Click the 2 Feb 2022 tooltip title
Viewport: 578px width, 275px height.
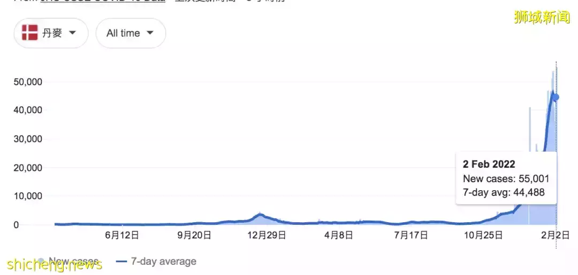489,164
